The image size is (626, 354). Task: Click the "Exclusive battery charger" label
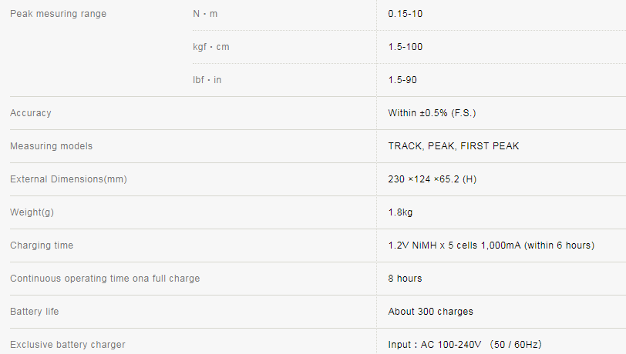tap(67, 345)
